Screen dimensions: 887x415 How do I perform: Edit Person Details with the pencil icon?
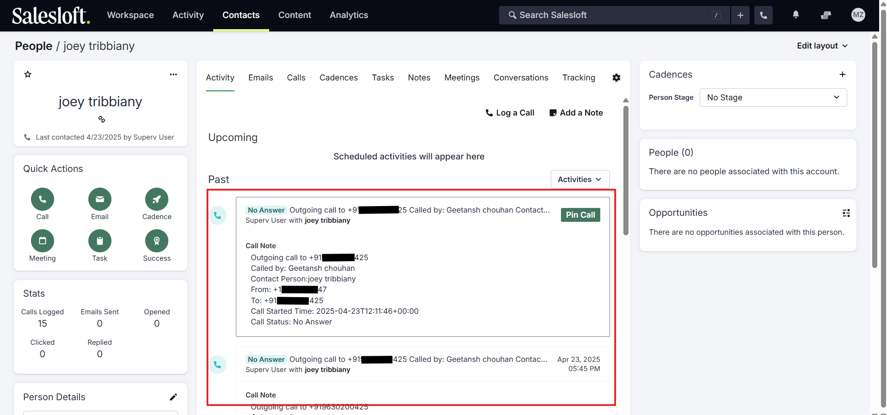click(173, 397)
